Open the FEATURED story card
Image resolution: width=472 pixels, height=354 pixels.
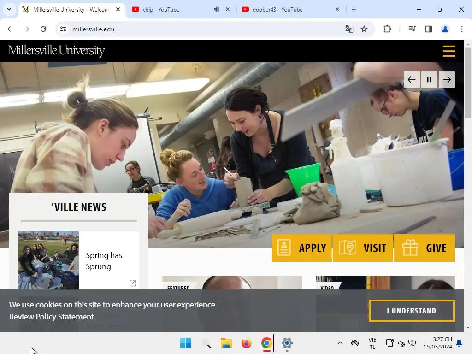click(231, 283)
